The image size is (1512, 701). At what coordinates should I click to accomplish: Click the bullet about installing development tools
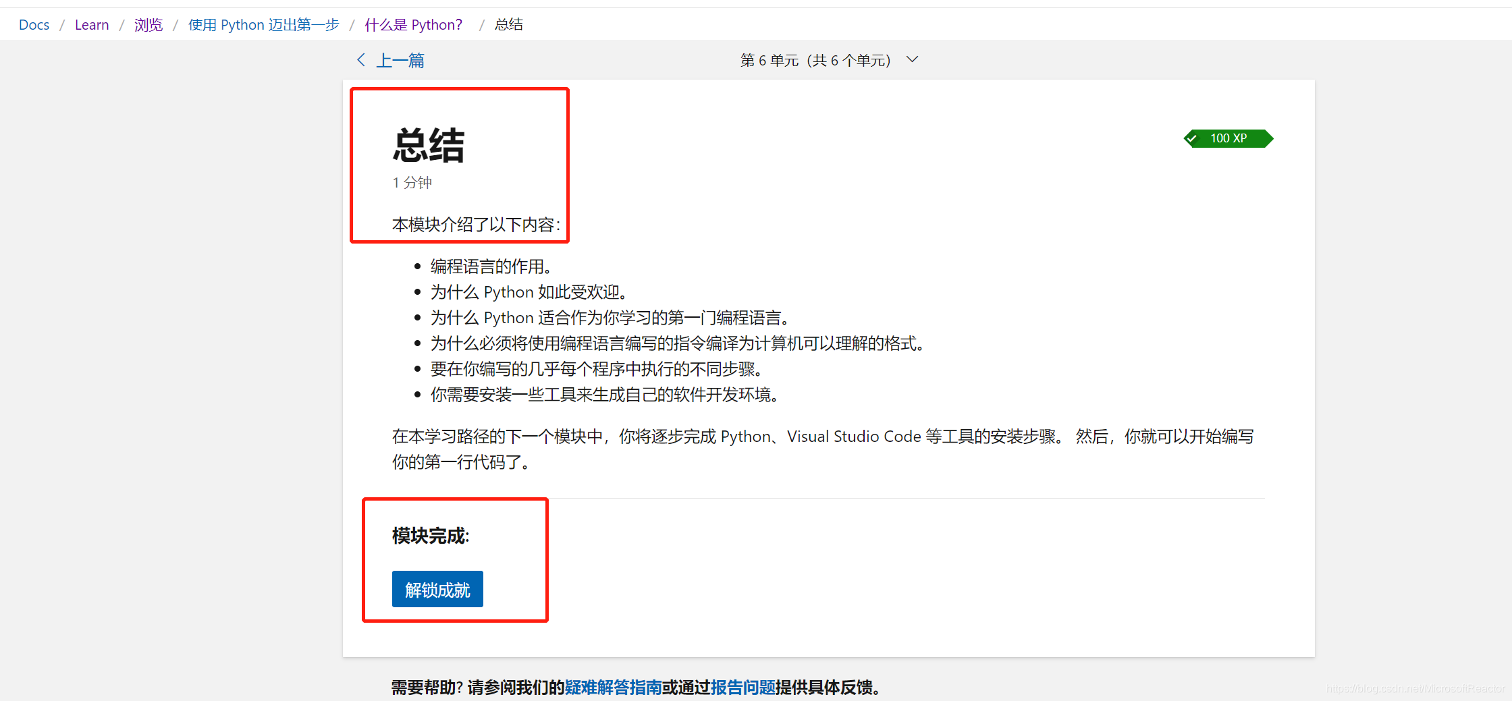click(x=605, y=395)
